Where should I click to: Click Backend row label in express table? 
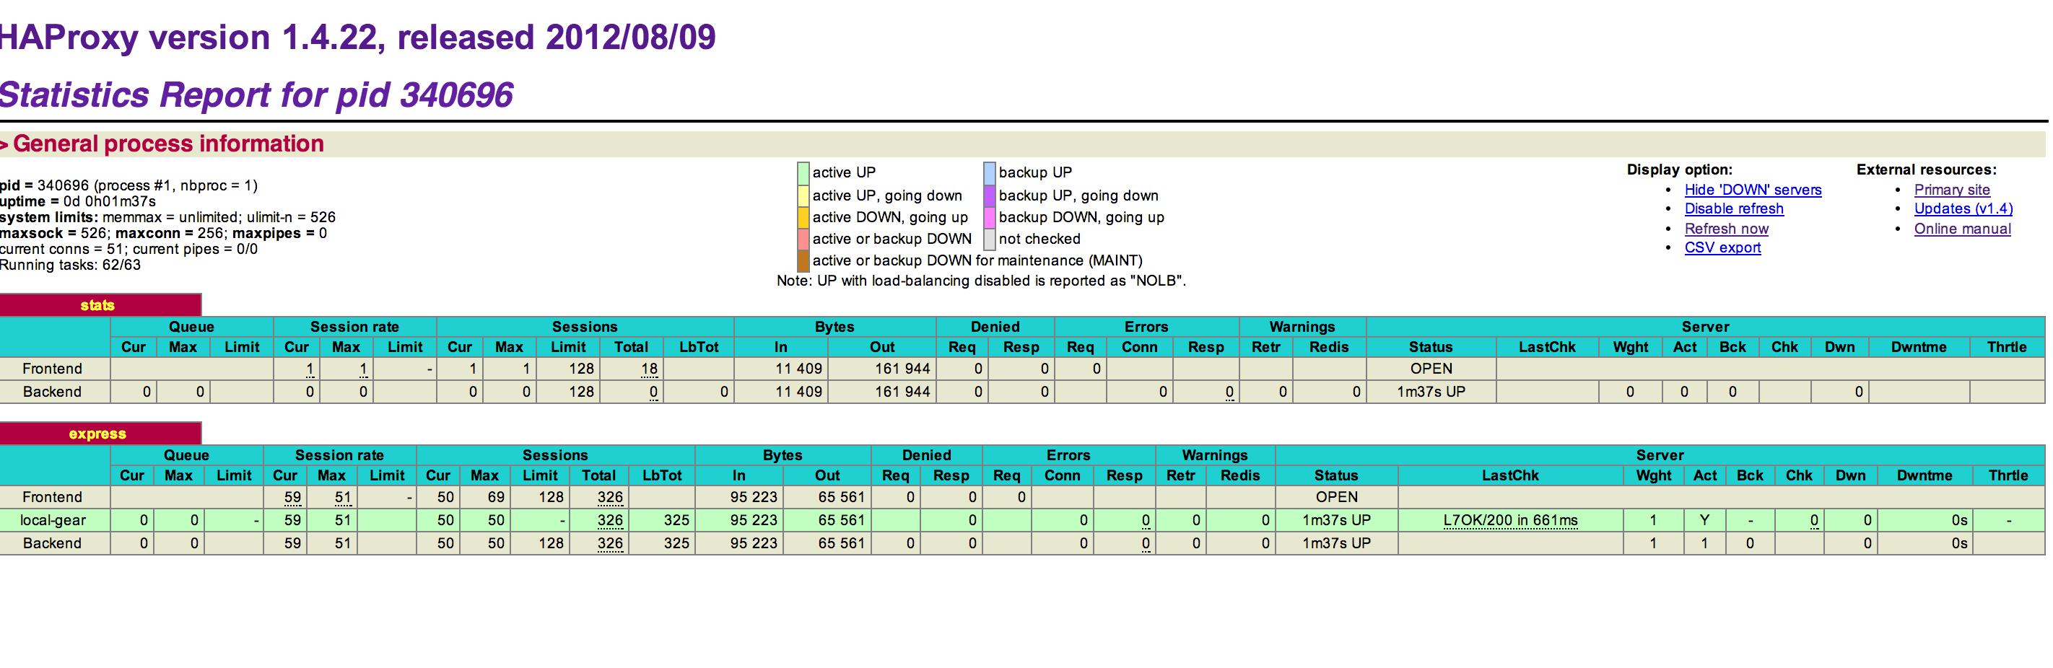coord(52,543)
